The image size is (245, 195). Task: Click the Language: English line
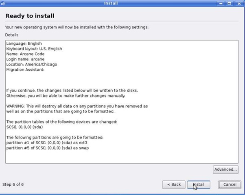24,43
